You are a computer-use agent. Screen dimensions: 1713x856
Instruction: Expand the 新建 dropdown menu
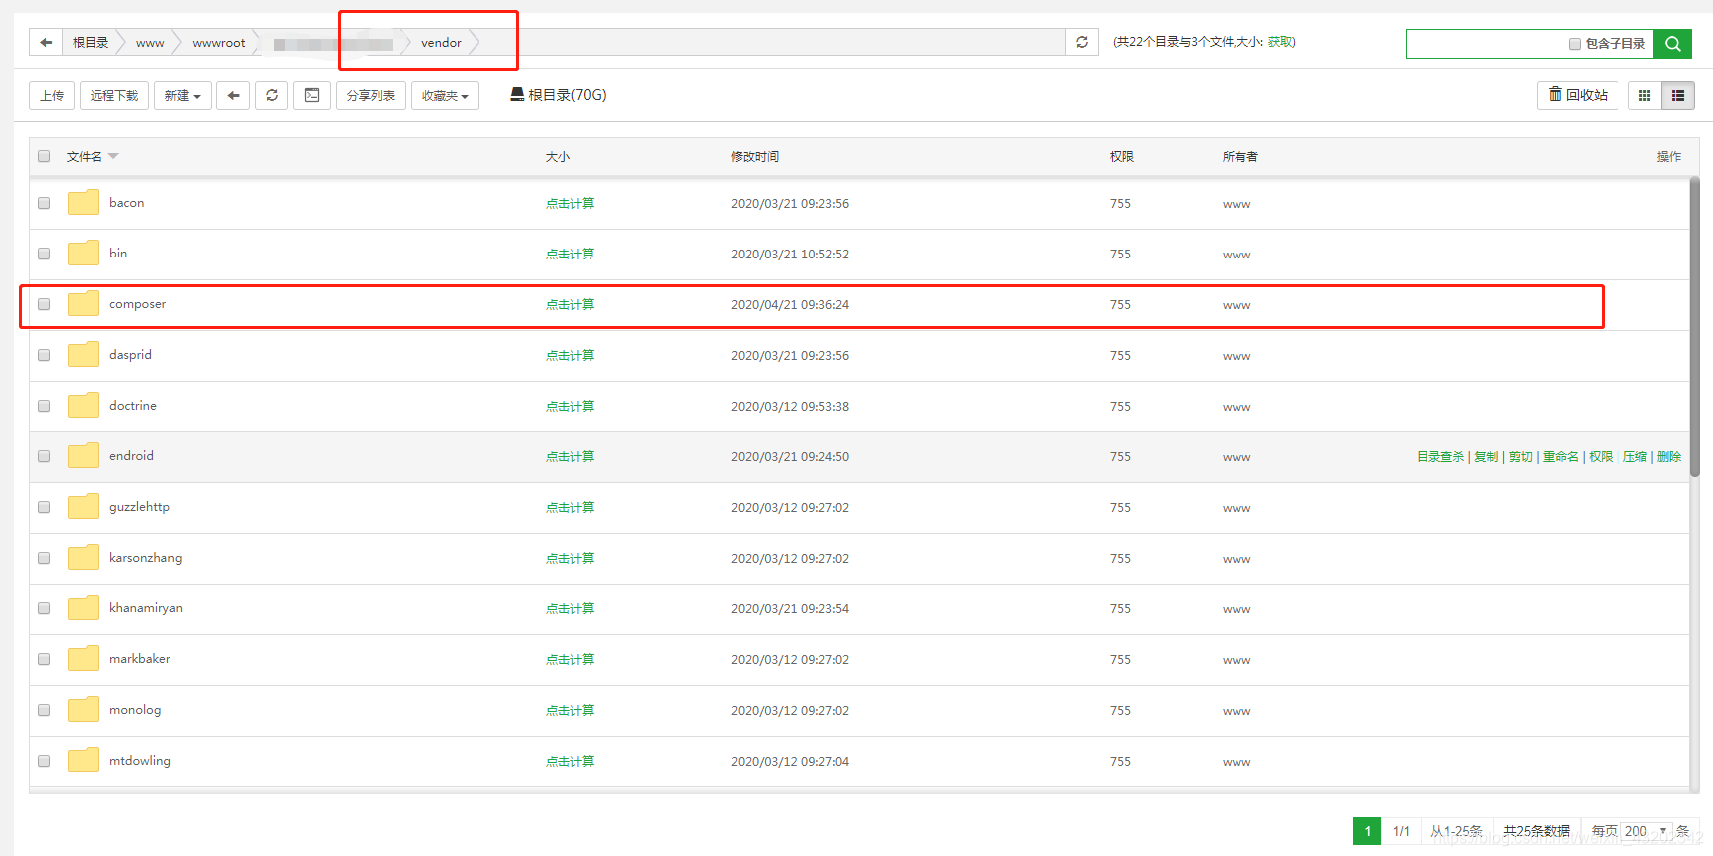pyautogui.click(x=183, y=95)
